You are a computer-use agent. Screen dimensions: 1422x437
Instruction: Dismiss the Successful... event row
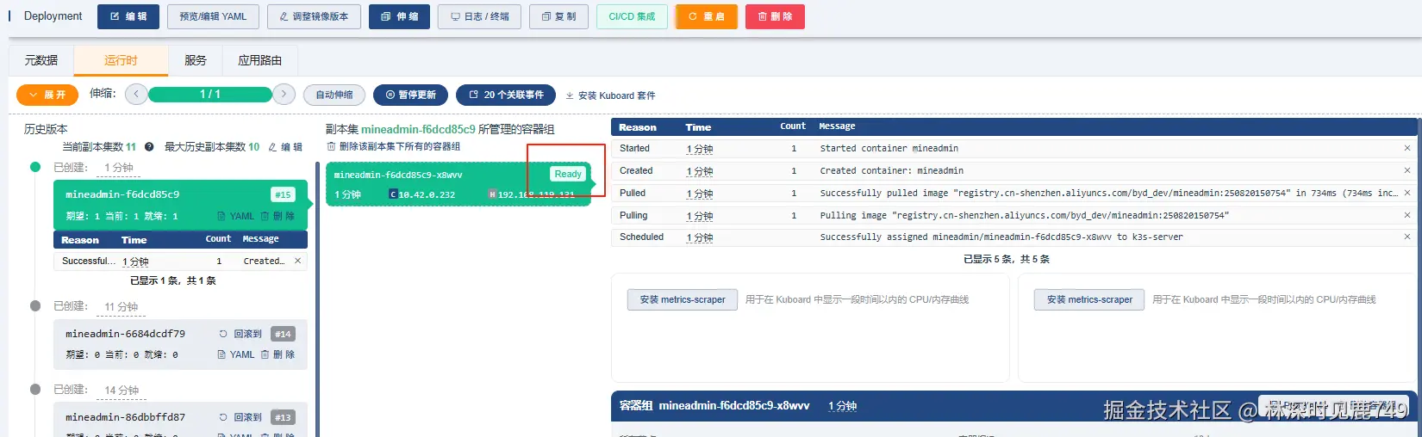point(298,261)
